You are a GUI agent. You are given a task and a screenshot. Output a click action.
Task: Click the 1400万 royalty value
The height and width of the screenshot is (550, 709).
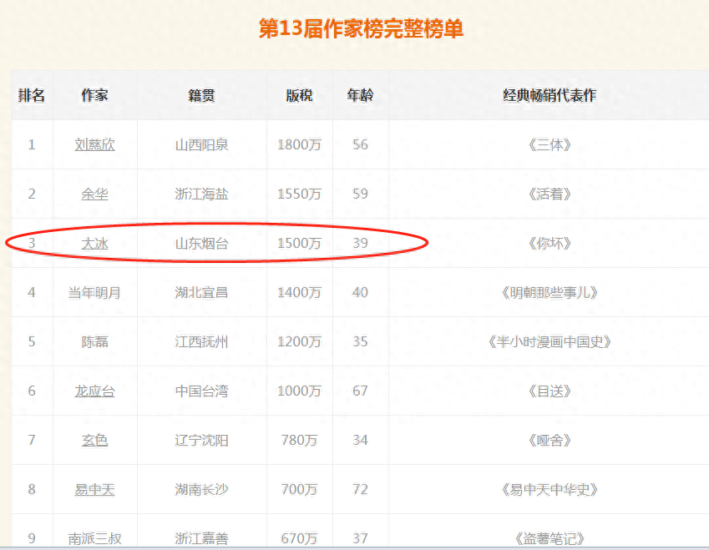click(x=299, y=292)
